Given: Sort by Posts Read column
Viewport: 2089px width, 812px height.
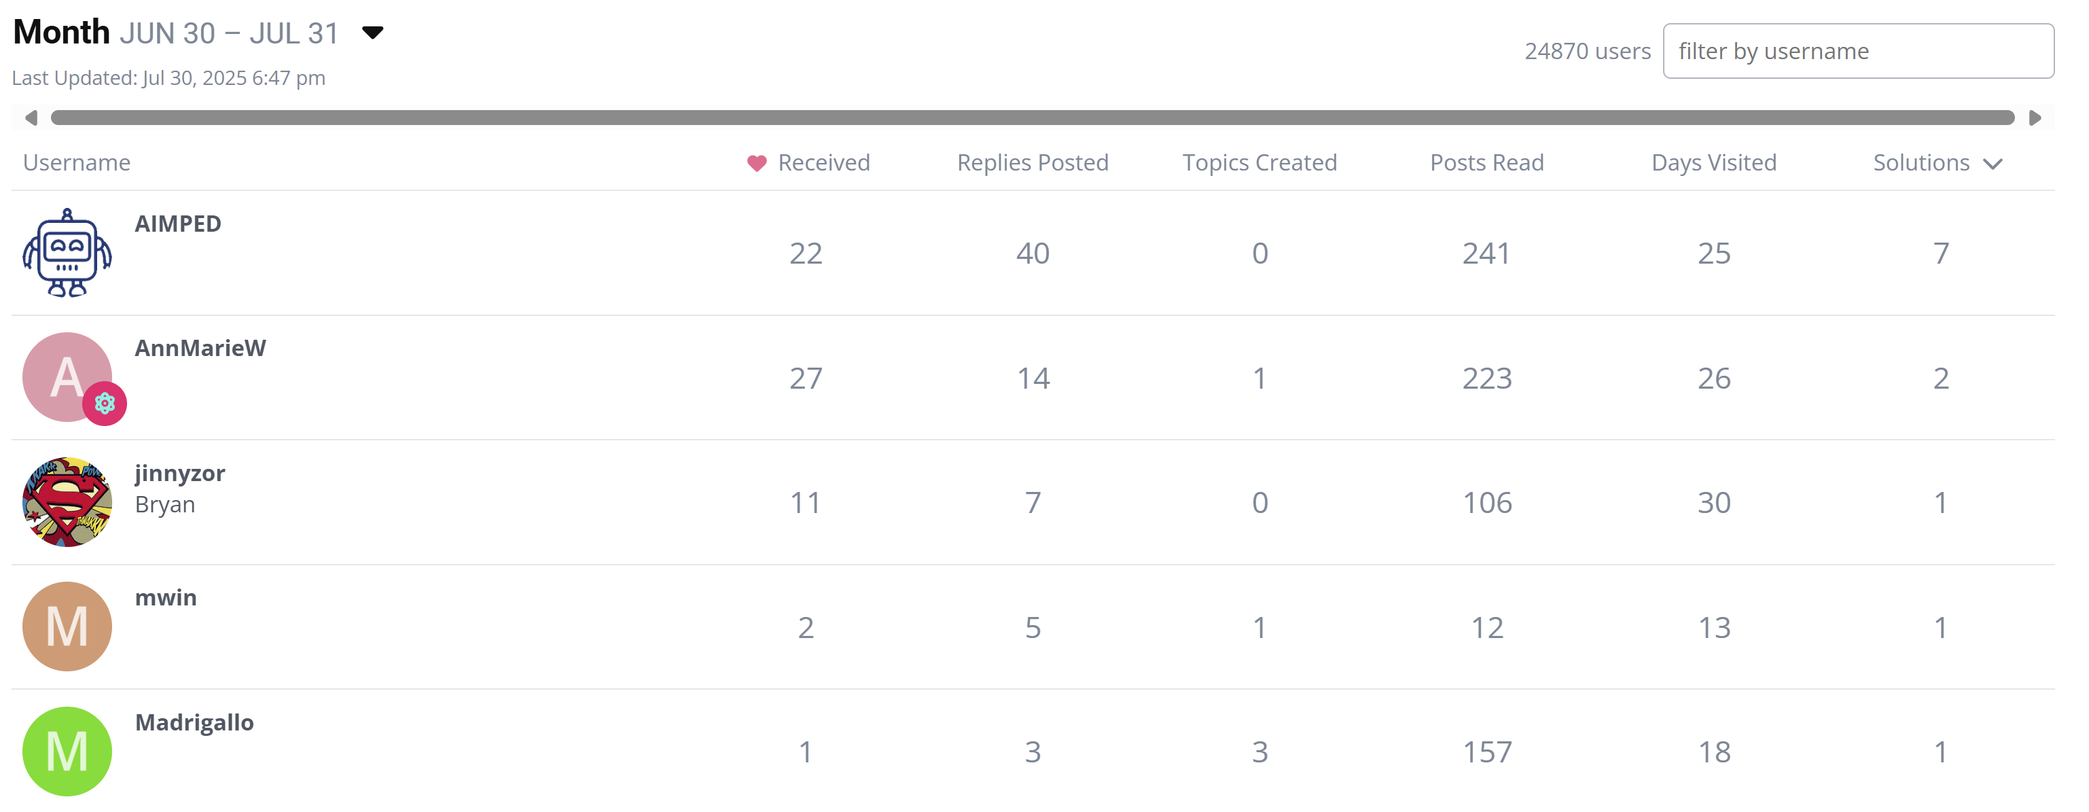Looking at the screenshot, I should pyautogui.click(x=1486, y=162).
